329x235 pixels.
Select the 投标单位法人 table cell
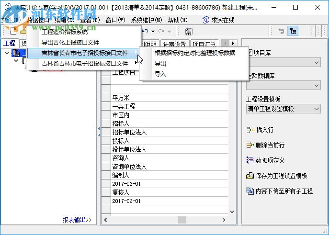pyautogui.click(x=170, y=149)
